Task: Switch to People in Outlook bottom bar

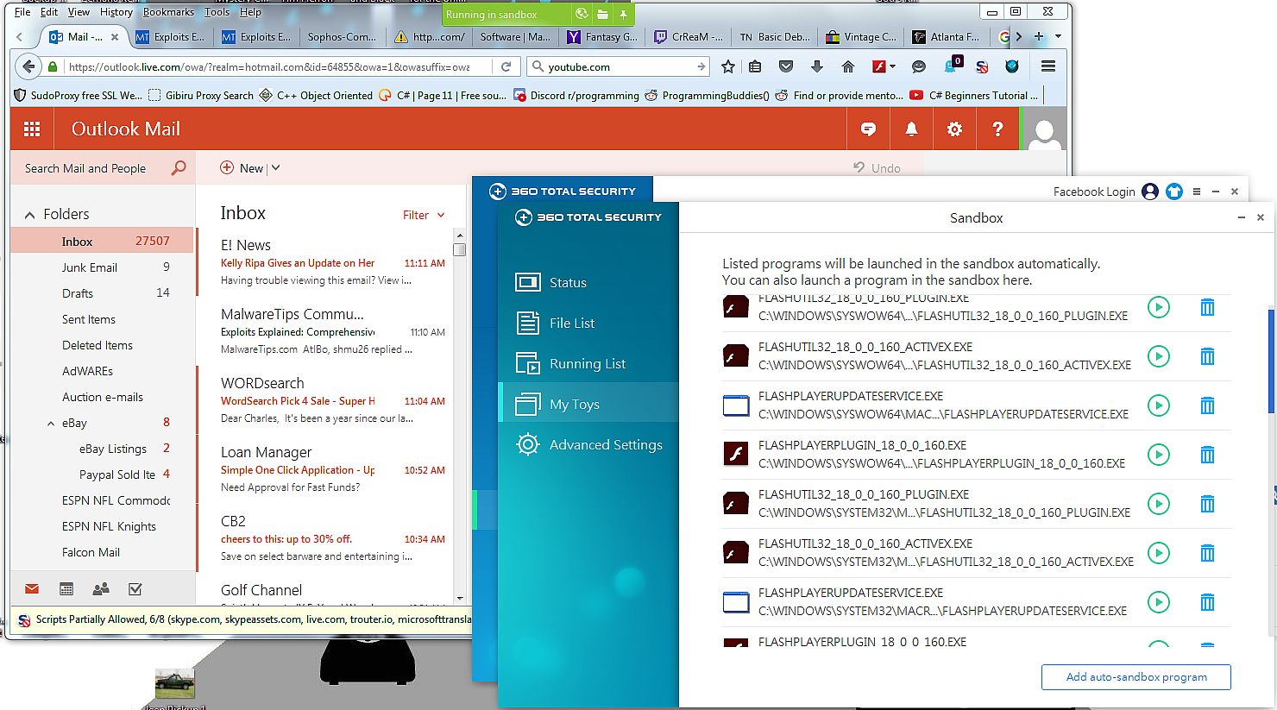Action: tap(101, 589)
